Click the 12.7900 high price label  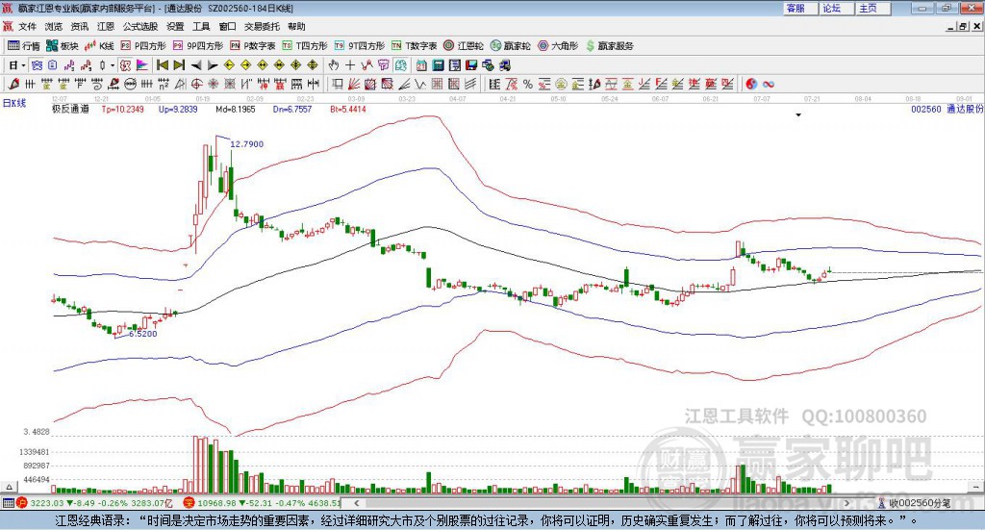click(247, 144)
